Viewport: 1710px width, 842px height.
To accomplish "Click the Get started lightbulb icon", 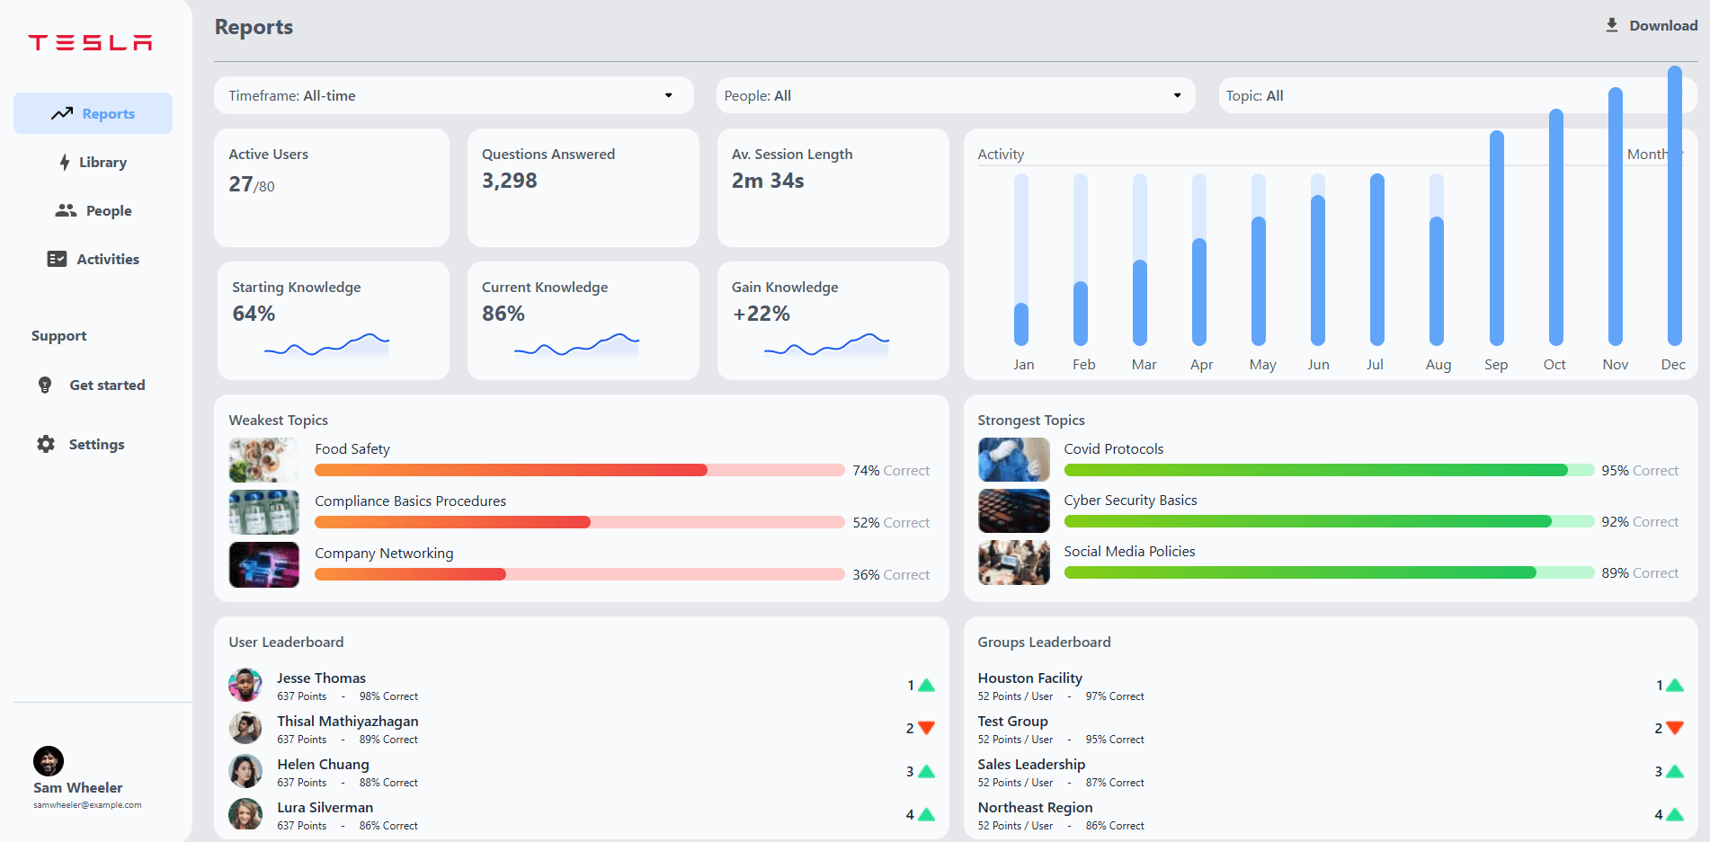I will pyautogui.click(x=45, y=385).
